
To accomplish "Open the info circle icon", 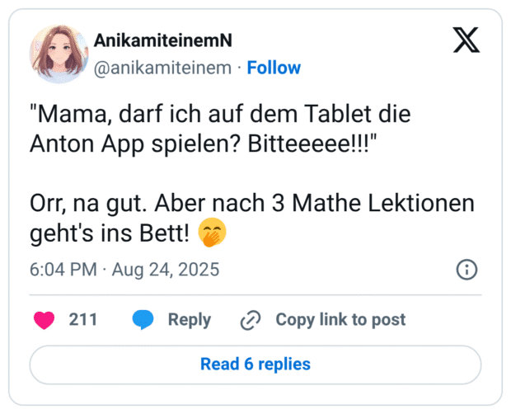I will click(x=466, y=270).
